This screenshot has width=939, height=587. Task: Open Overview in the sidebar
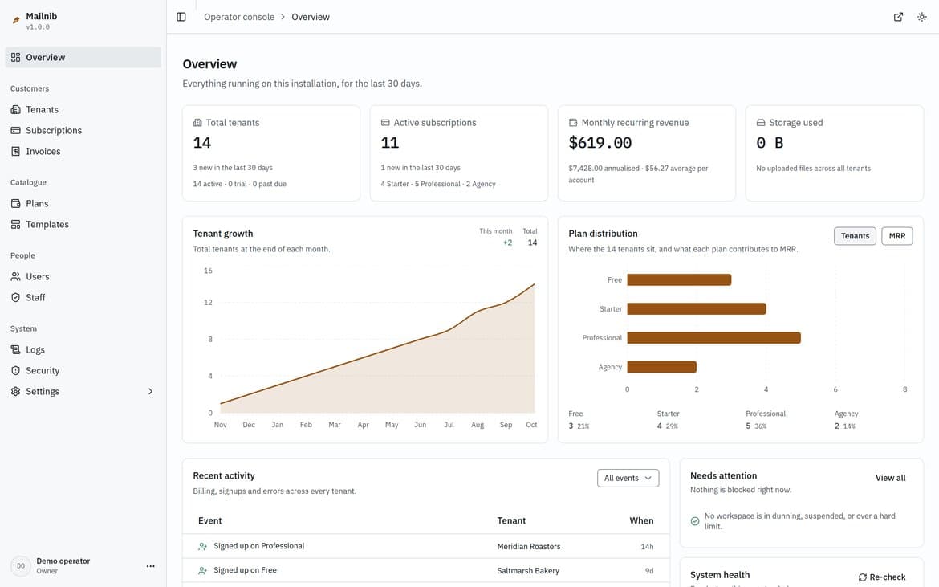[83, 58]
